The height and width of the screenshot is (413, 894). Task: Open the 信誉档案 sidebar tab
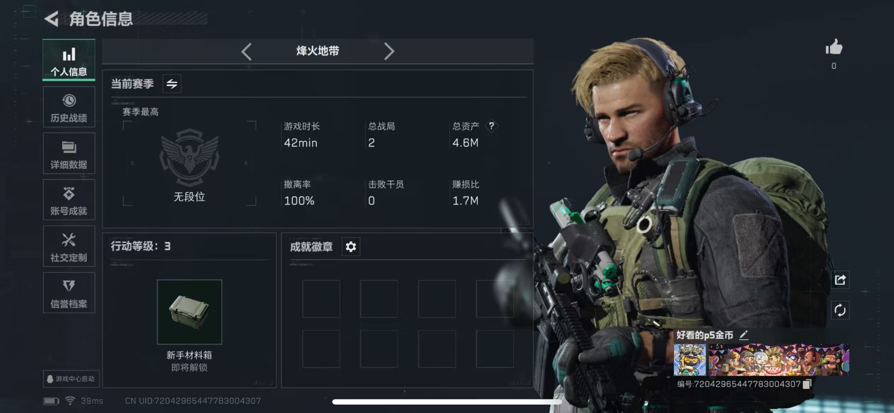[x=69, y=293]
